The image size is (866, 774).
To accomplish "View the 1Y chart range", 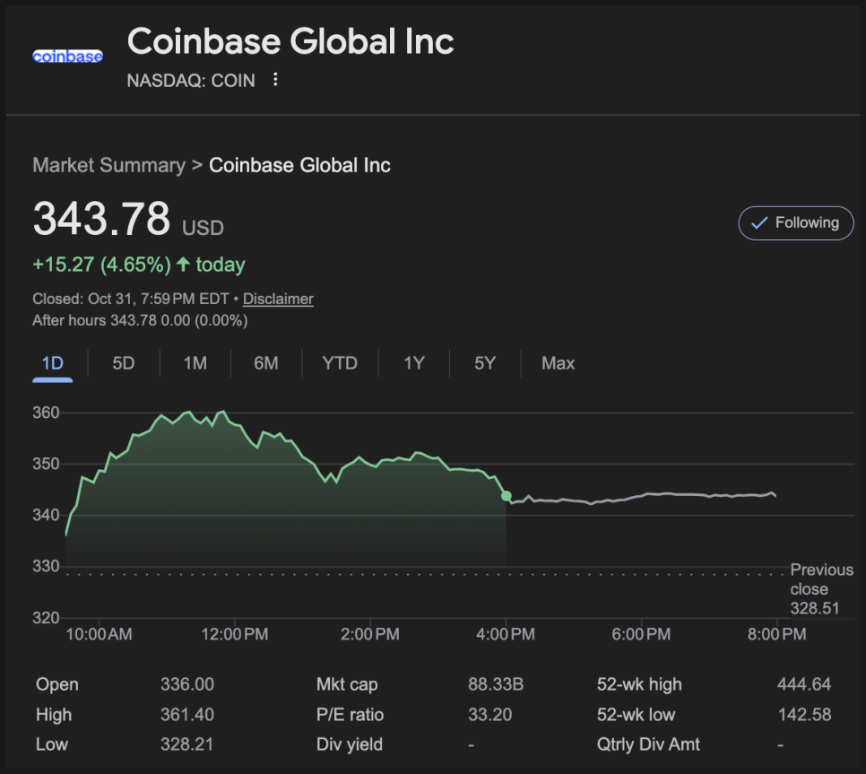I will (413, 363).
